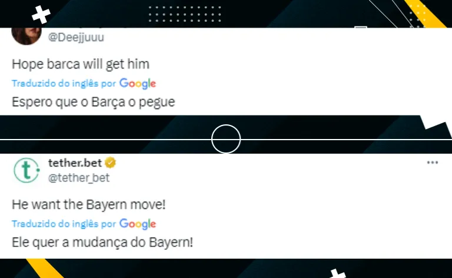The image size is (452, 278).
Task: Select 'Ele quer a mudança do Bayern!' translation
Action: (102, 242)
